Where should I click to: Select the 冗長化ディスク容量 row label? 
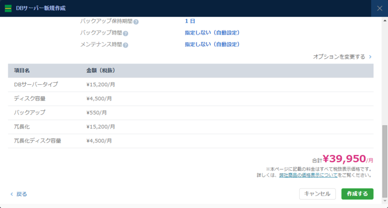[38, 141]
